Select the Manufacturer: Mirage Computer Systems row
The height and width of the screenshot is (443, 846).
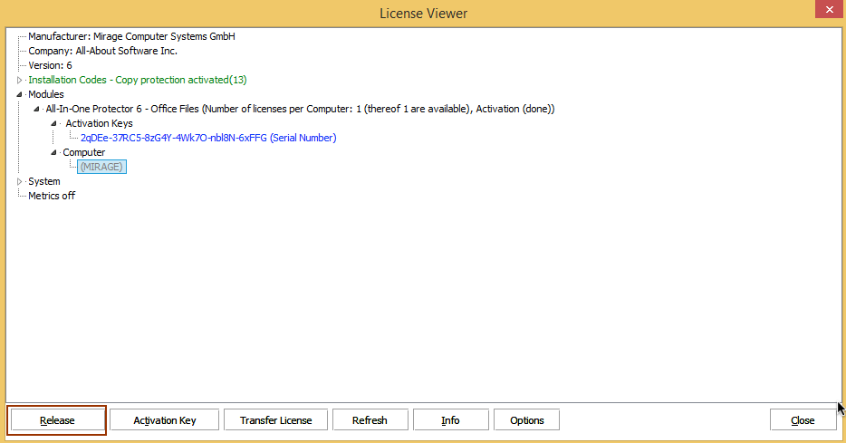tap(131, 36)
